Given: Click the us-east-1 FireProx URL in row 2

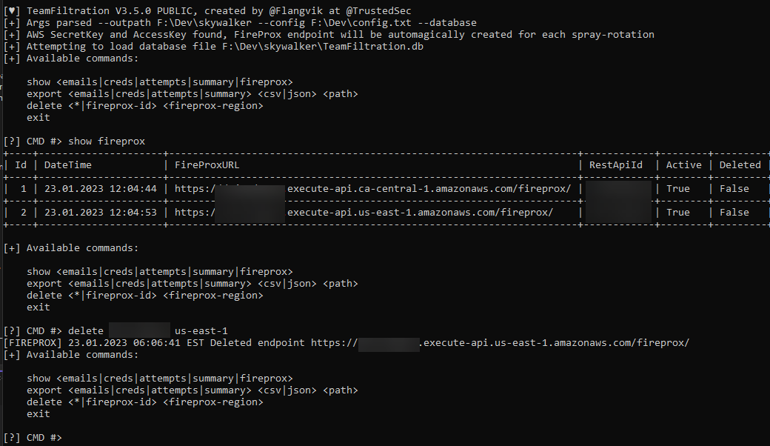Looking at the screenshot, I should [x=364, y=213].
